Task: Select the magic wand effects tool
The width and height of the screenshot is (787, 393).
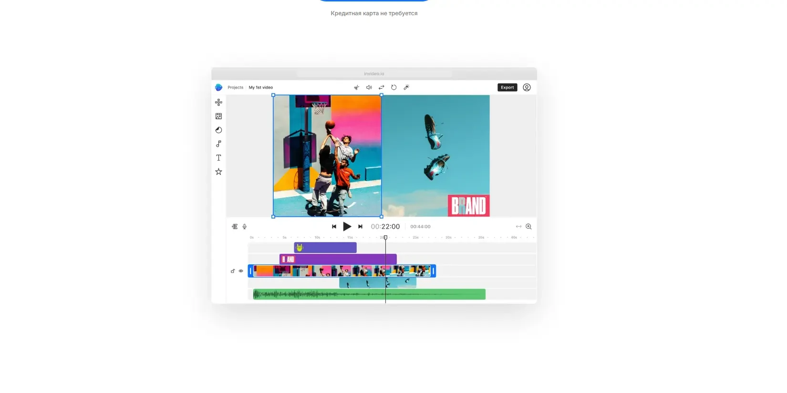Action: pos(406,88)
